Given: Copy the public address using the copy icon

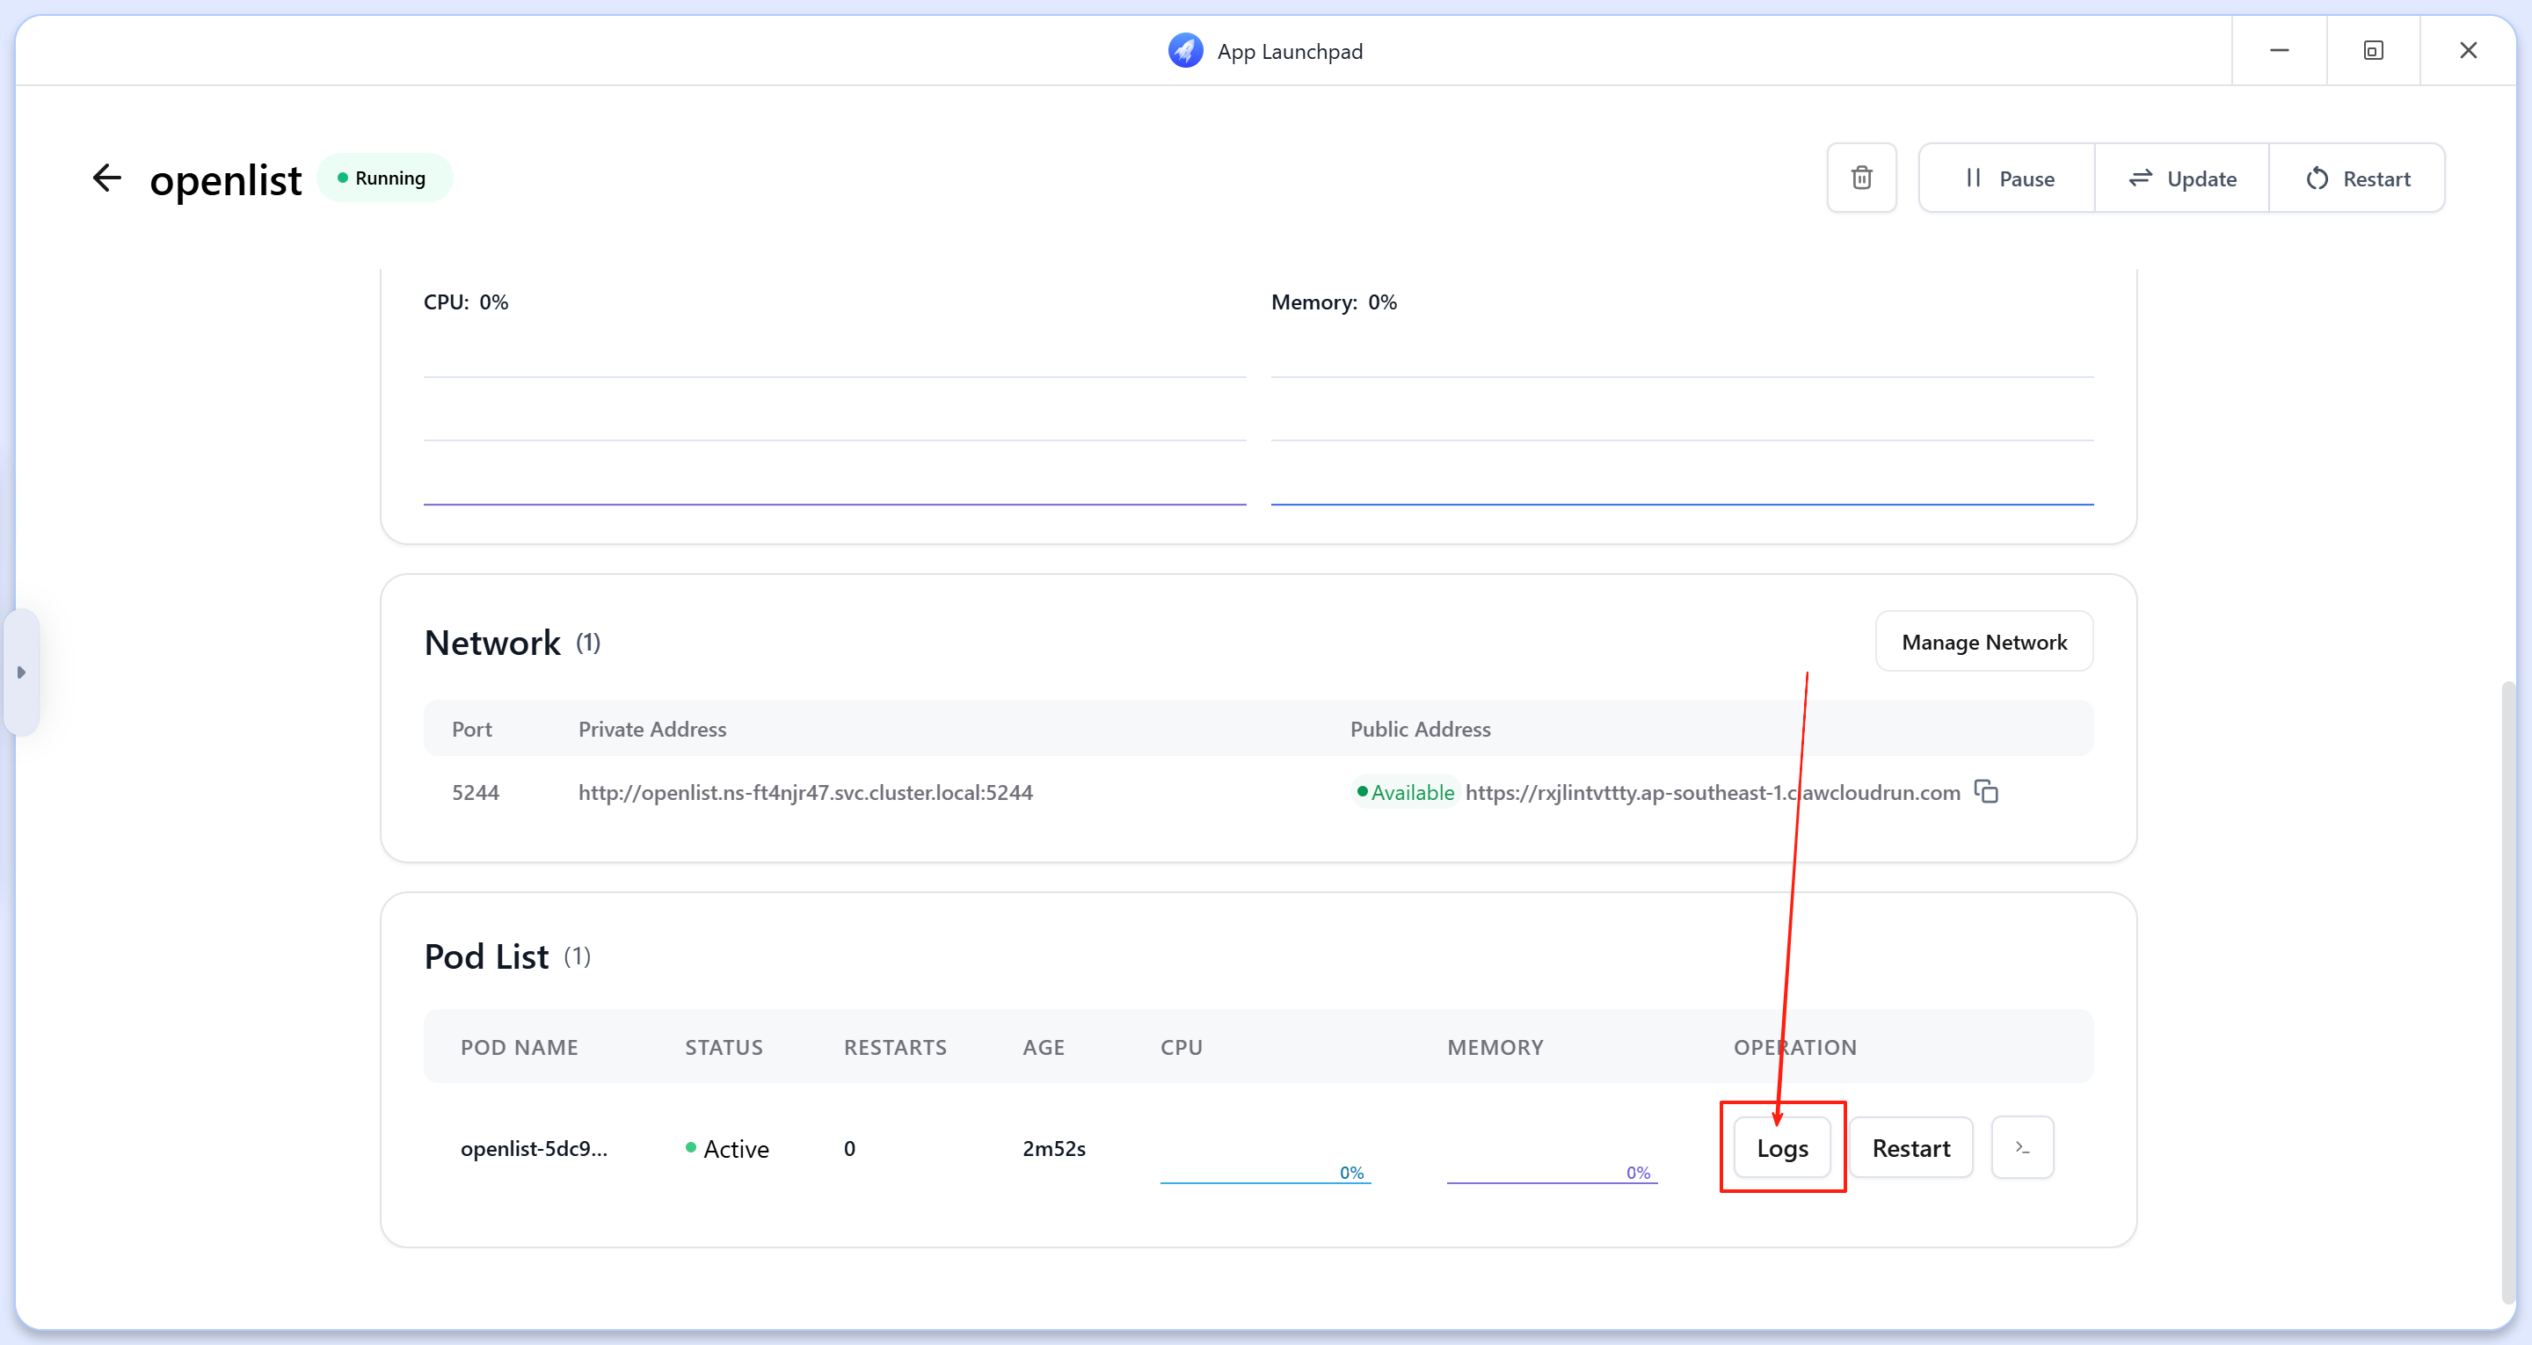Looking at the screenshot, I should pyautogui.click(x=1985, y=791).
